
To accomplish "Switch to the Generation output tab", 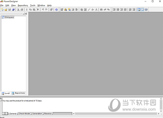I will point(37,114).
